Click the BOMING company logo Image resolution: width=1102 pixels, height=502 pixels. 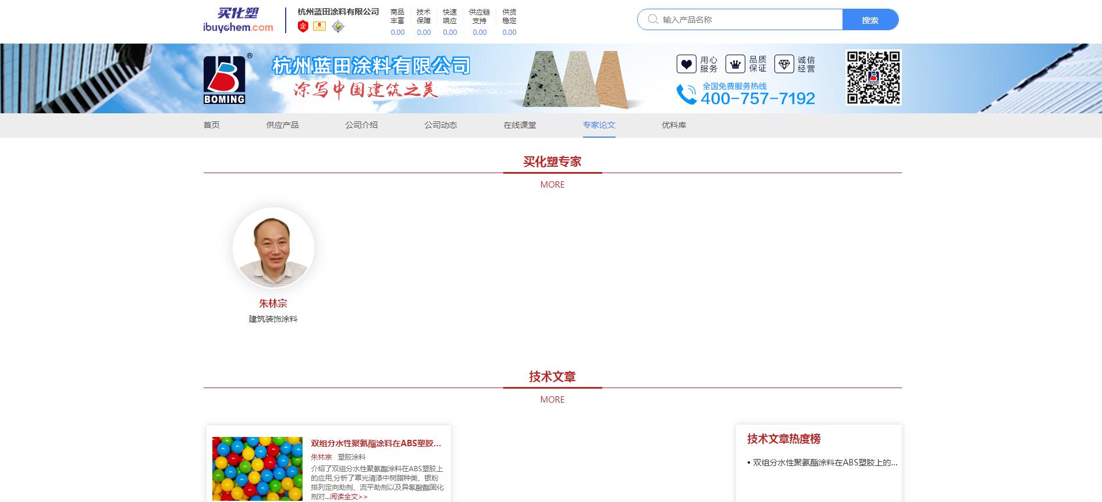[x=225, y=80]
